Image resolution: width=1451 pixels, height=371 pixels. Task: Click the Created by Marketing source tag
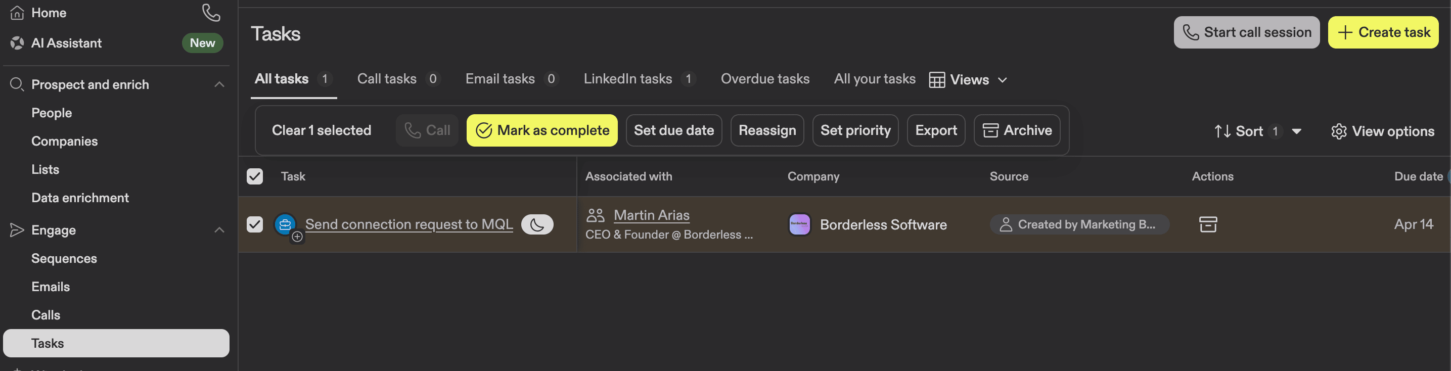[x=1080, y=224]
